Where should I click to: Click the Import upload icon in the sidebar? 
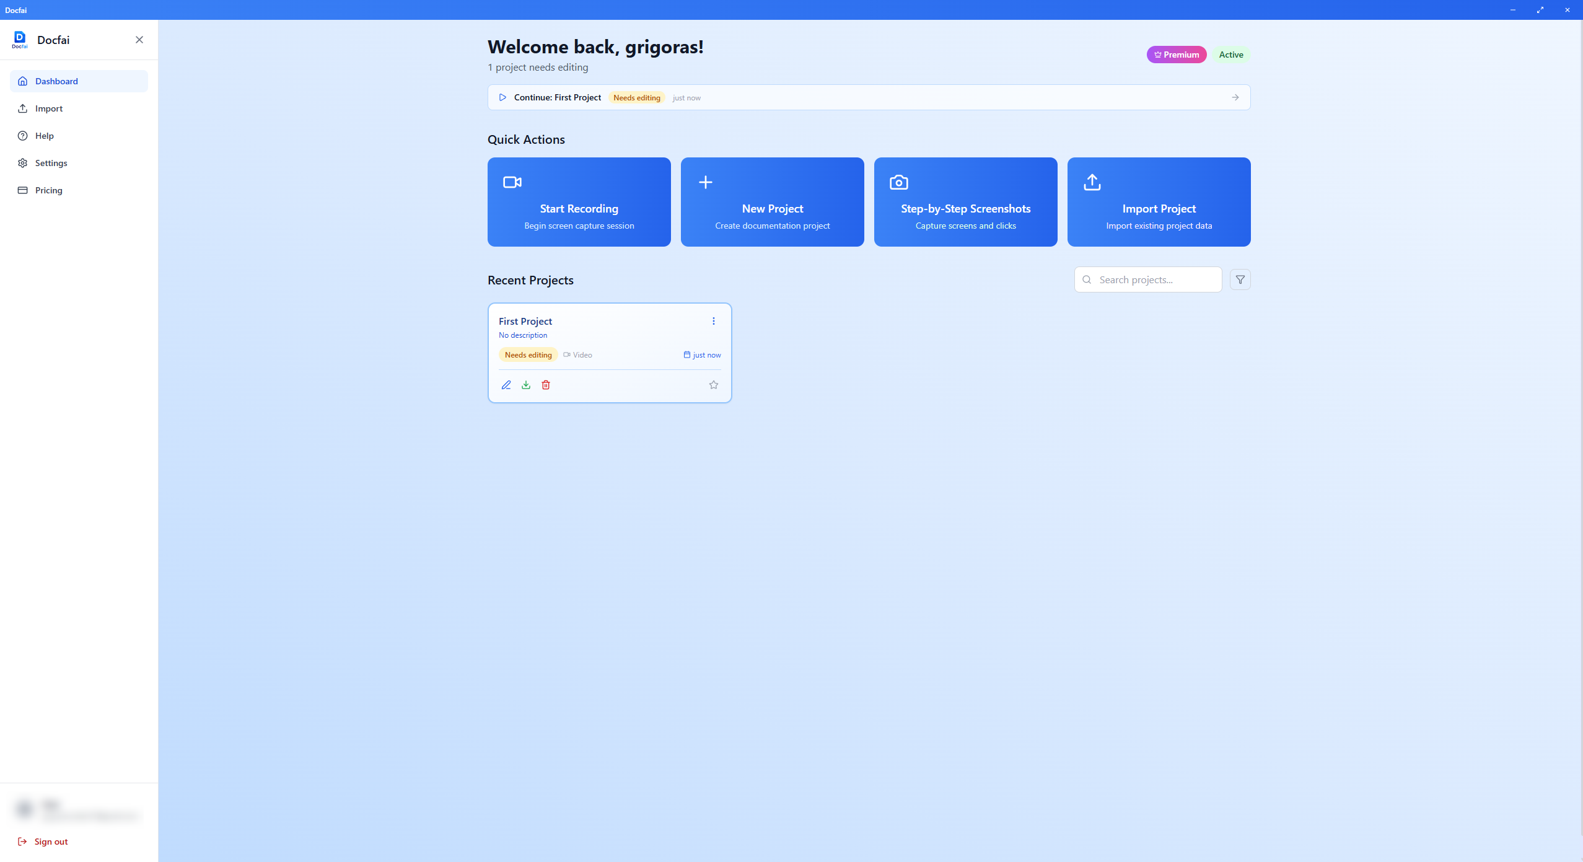(x=23, y=108)
